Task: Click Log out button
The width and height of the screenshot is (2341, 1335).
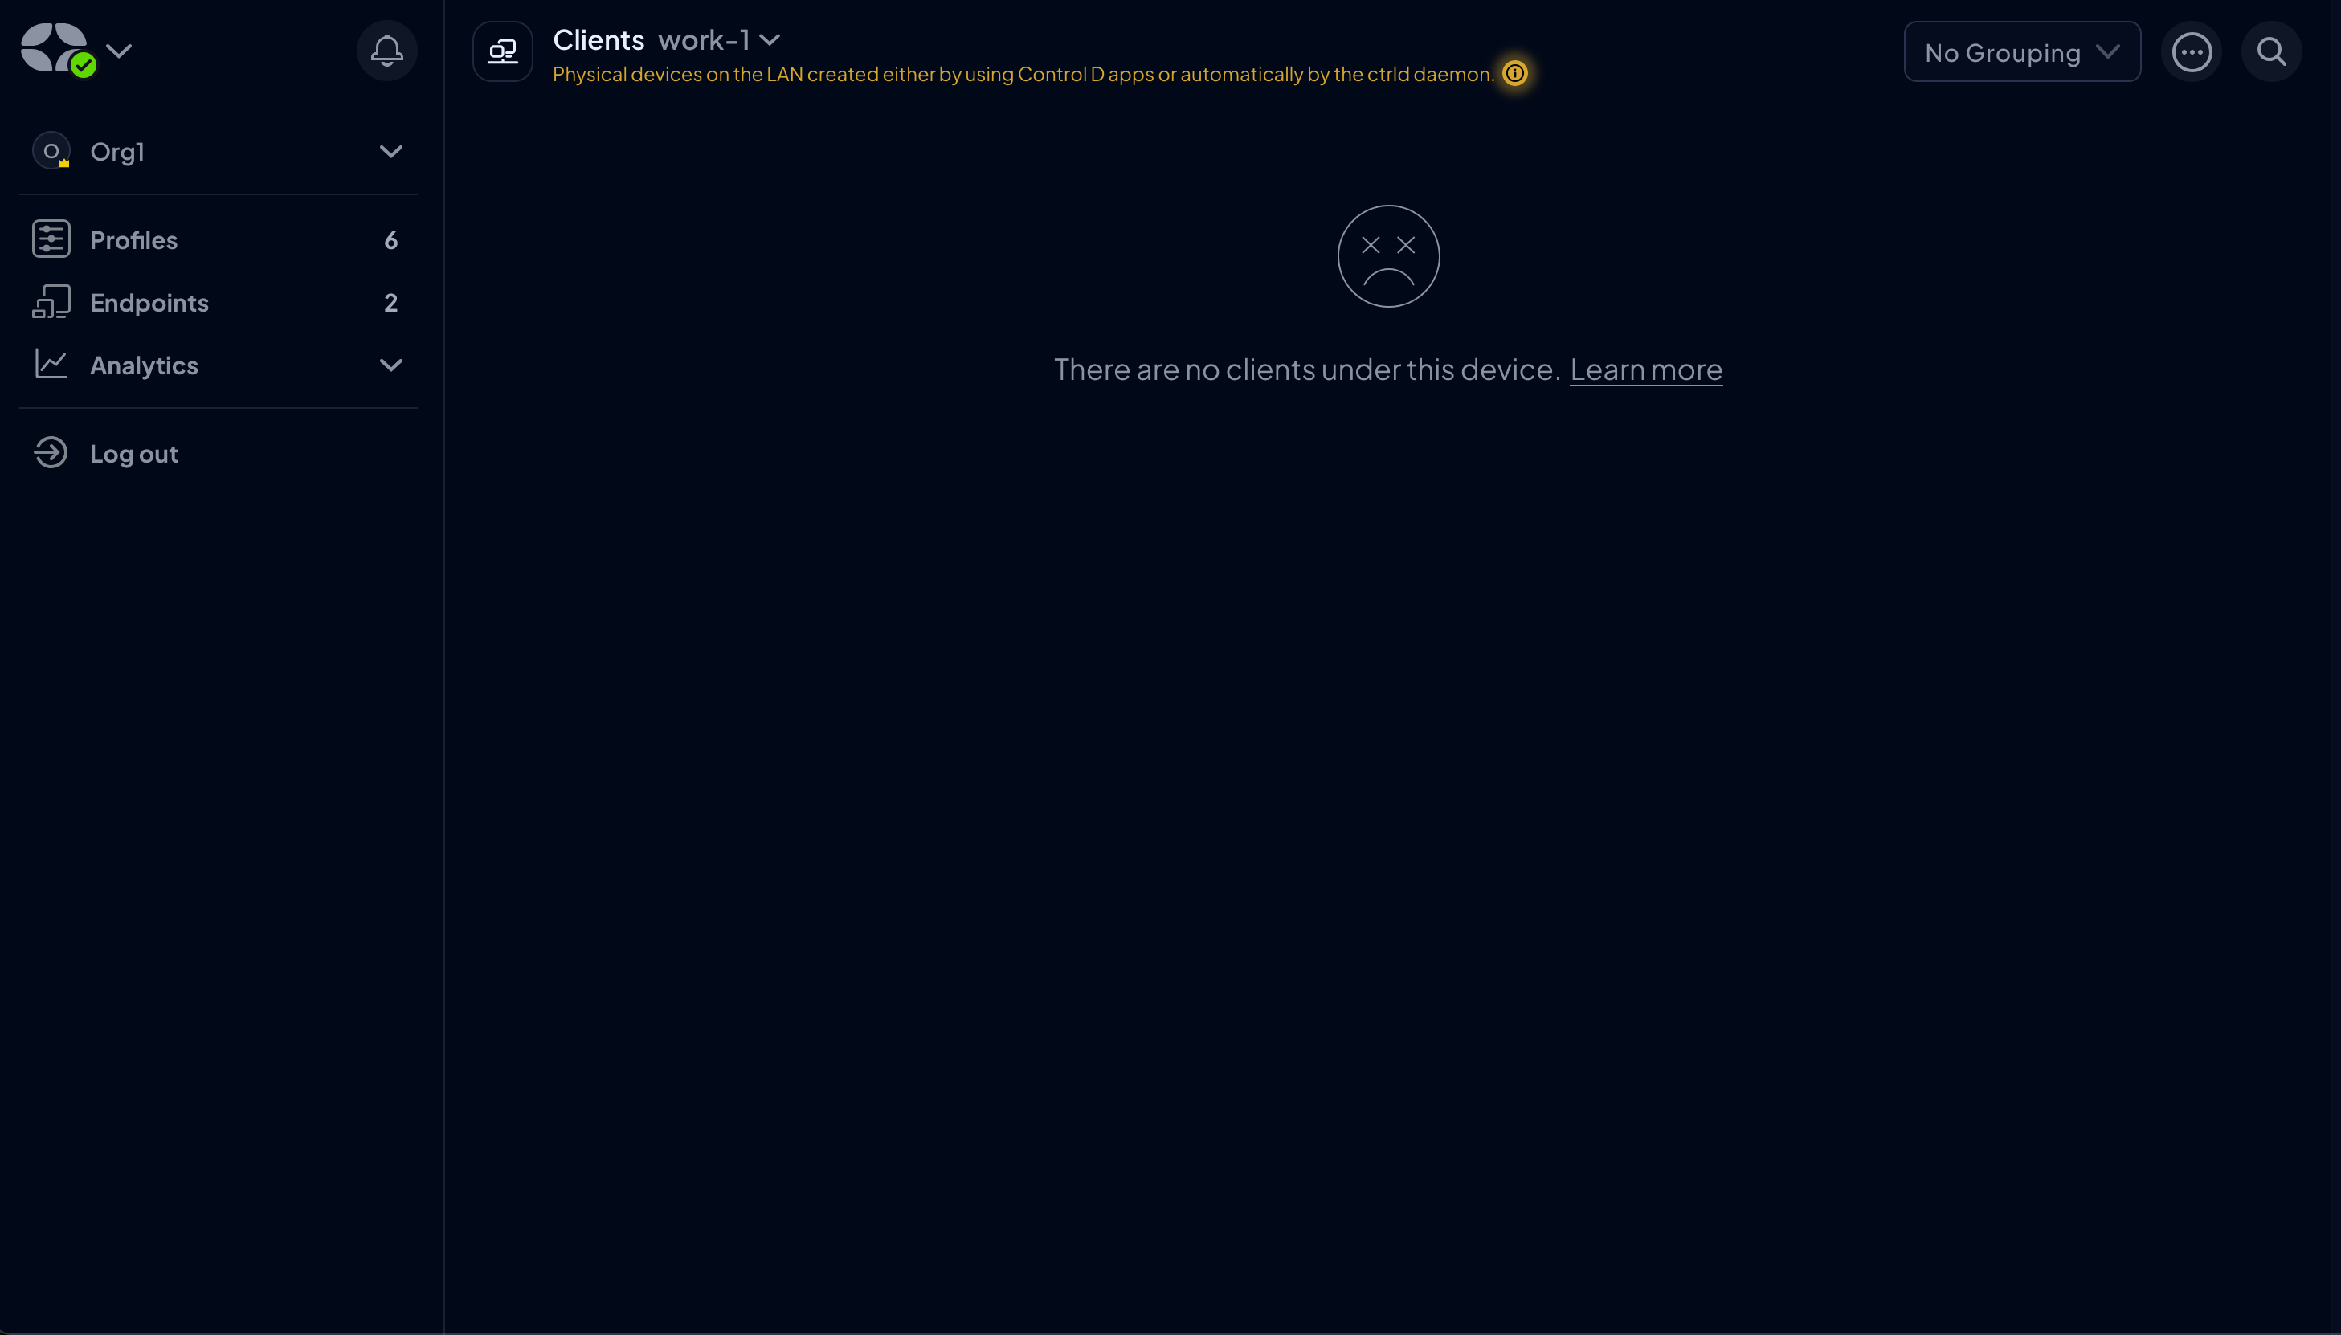Action: point(133,454)
